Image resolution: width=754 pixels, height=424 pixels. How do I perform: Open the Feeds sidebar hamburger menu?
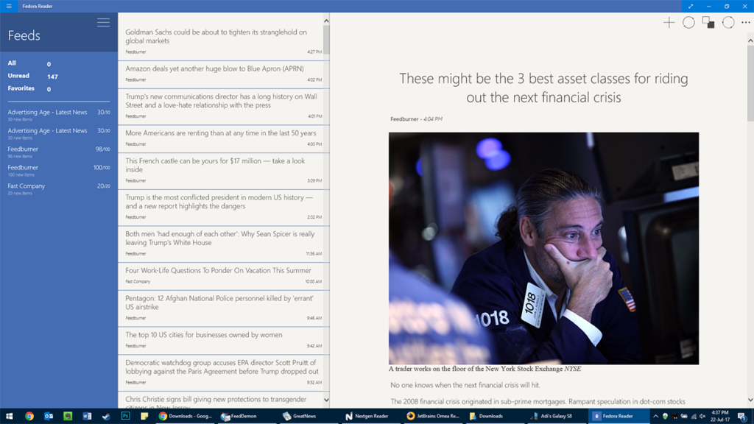(103, 22)
